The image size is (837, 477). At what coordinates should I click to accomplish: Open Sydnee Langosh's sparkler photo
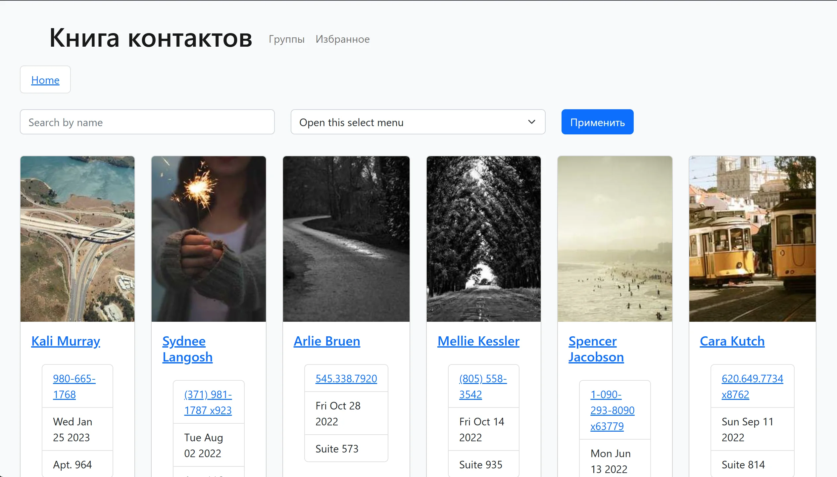coord(209,239)
